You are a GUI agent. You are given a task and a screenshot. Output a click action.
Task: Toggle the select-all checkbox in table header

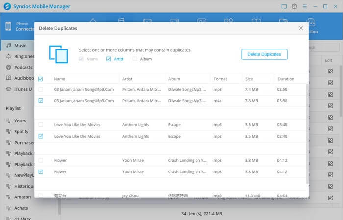[x=41, y=79]
